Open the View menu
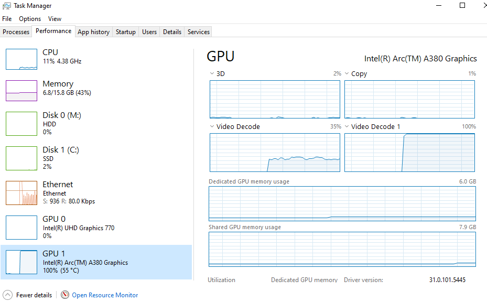The image size is (487, 302). coord(55,19)
